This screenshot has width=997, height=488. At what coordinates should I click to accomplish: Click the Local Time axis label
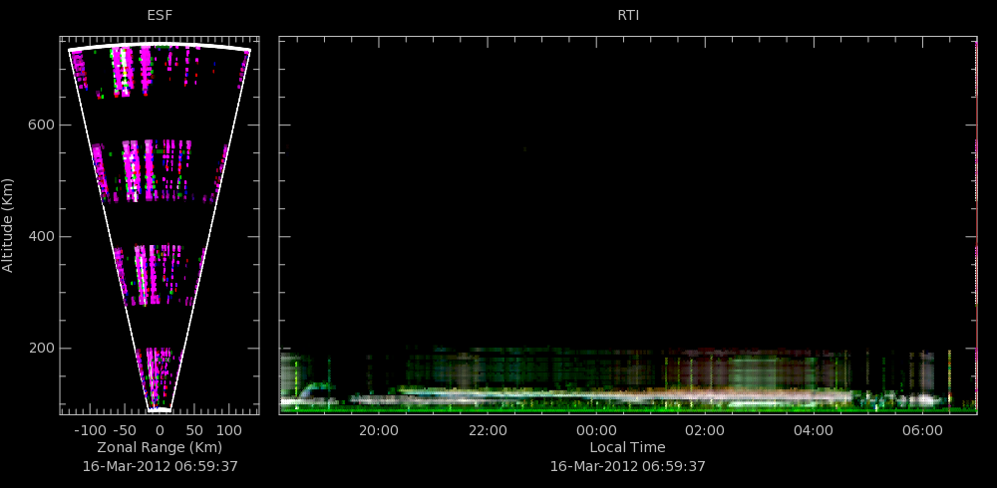point(627,447)
